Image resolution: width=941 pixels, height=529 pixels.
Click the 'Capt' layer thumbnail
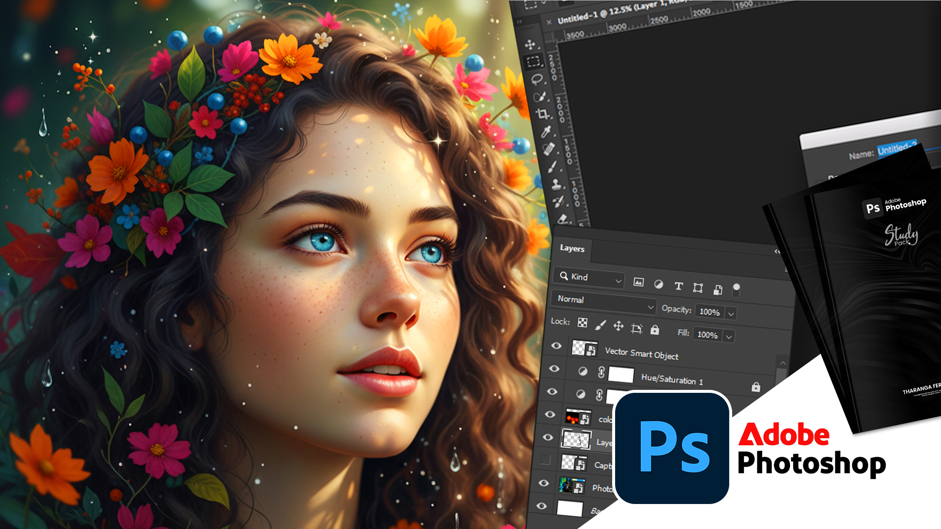click(x=574, y=463)
